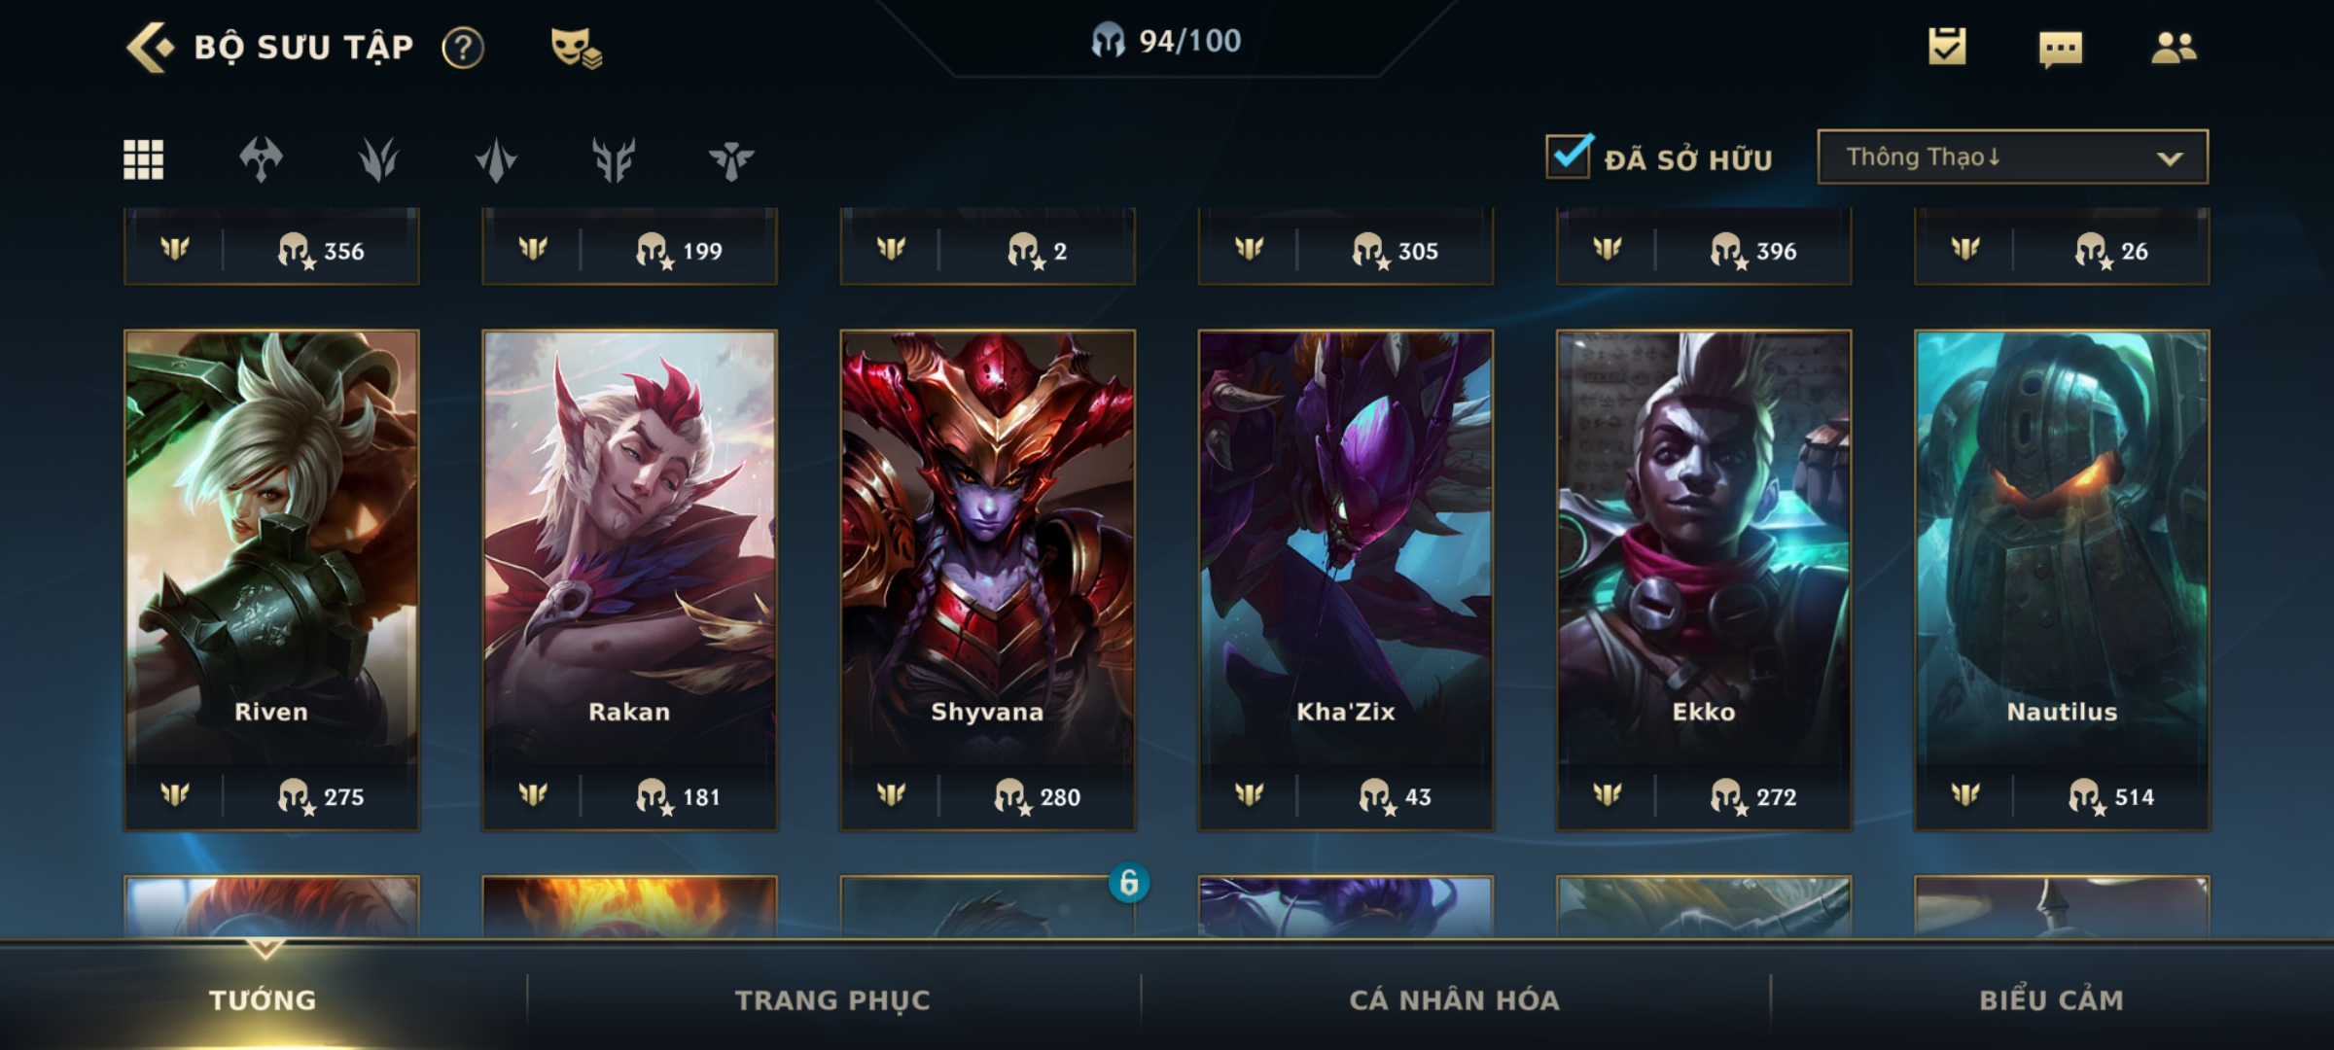Open the Thông Thạo sort dropdown
This screenshot has width=2334, height=1050.
coord(2012,157)
